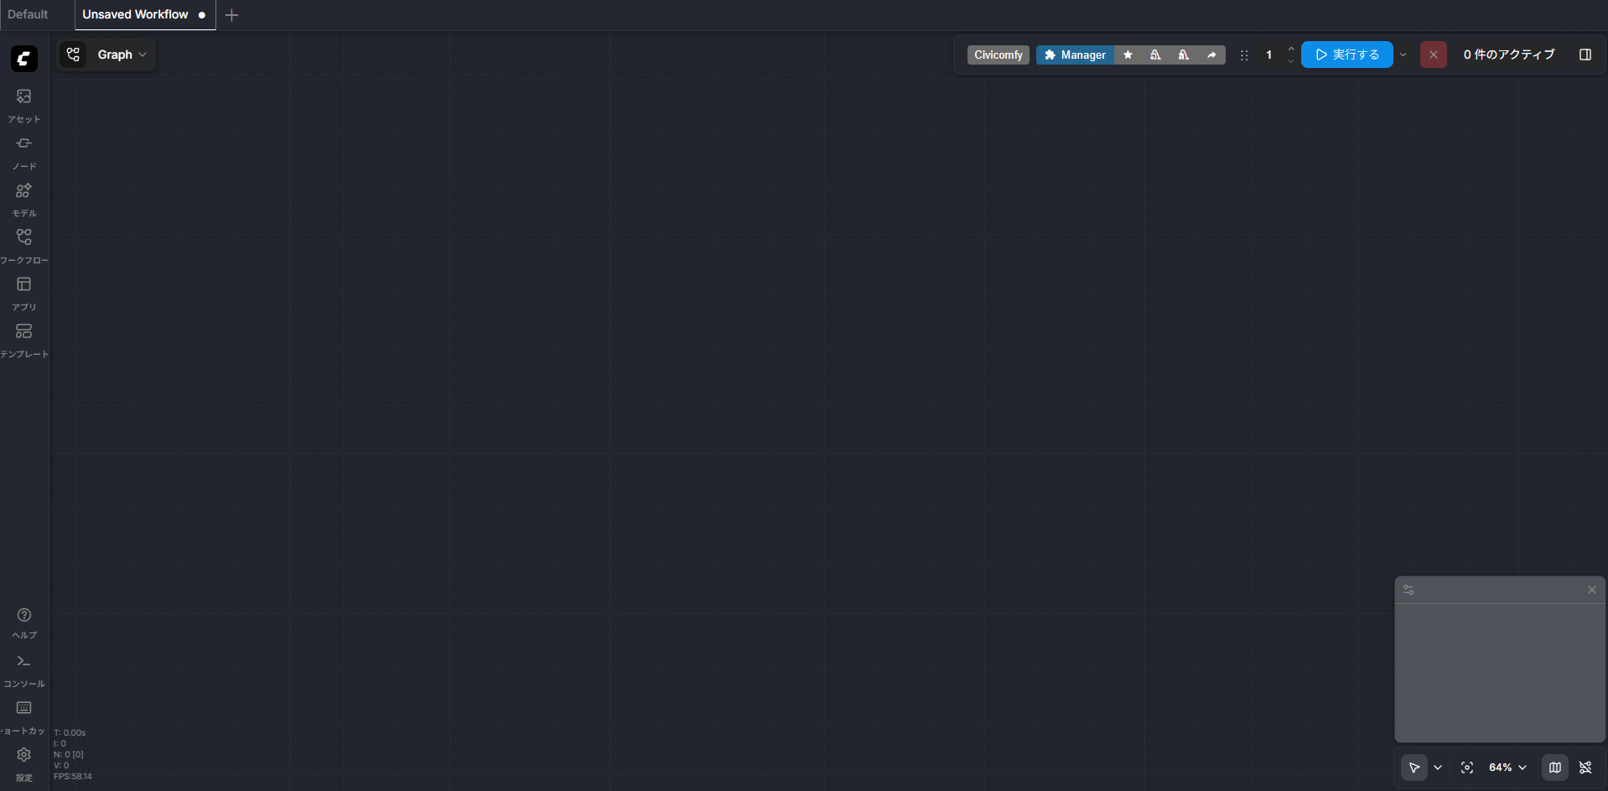Open the 64% zoom level dropdown
This screenshot has width=1608, height=791.
1507,768
